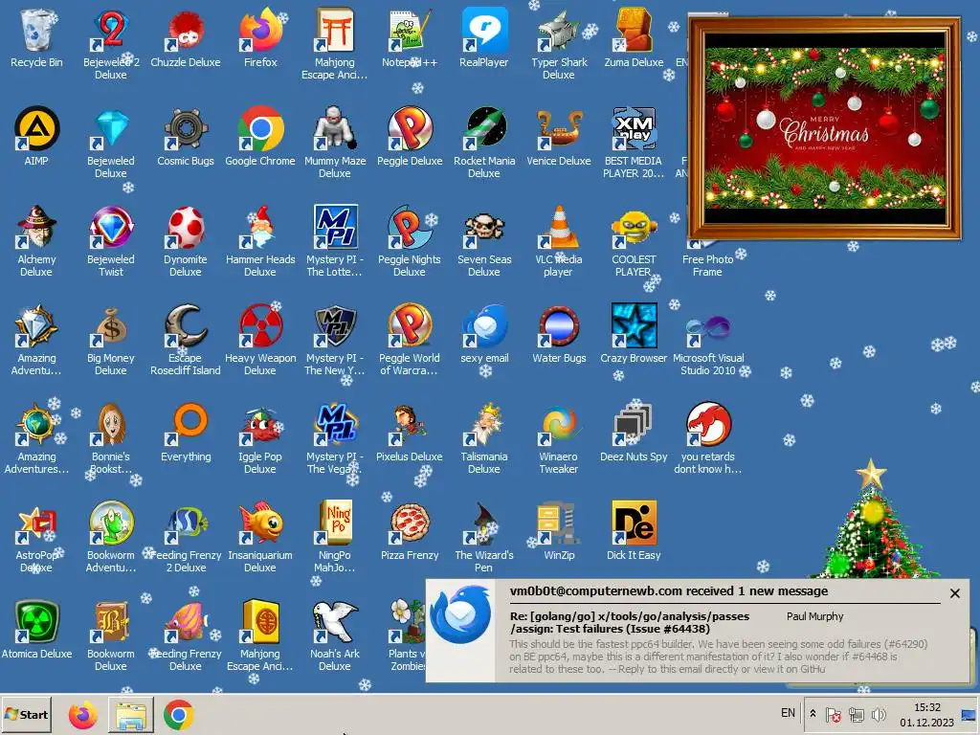Launch Bejeweled 2 Deluxe shortcut
The width and height of the screenshot is (980, 735).
pyautogui.click(x=111, y=42)
